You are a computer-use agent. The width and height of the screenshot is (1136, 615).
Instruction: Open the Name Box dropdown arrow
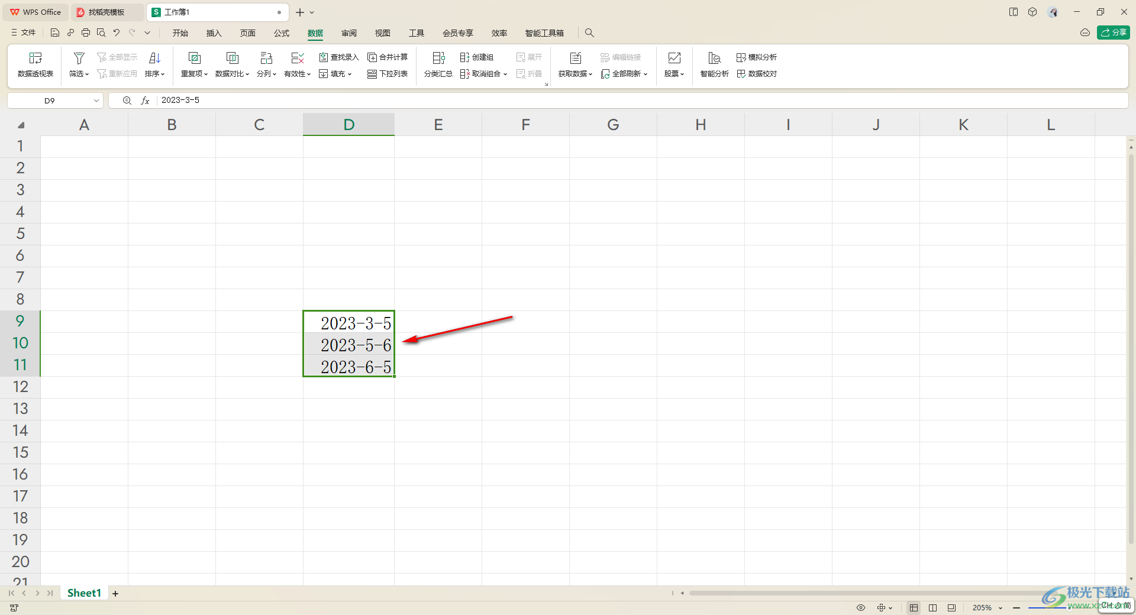tap(96, 101)
